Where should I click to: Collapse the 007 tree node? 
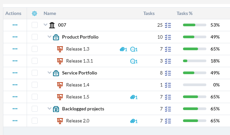(x=45, y=25)
